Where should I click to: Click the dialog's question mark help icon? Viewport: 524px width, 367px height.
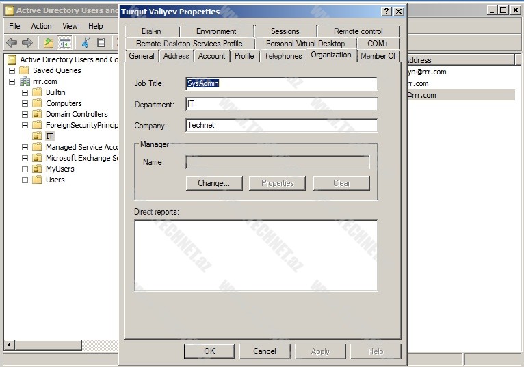(x=387, y=12)
